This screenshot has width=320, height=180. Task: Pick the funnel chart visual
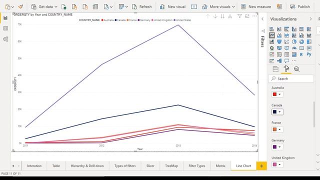coord(279,42)
